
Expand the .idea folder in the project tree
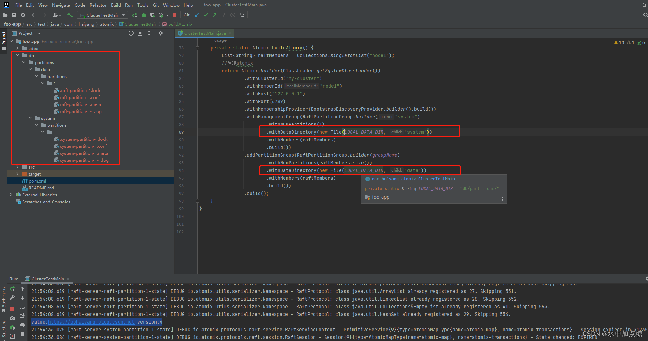[17, 48]
